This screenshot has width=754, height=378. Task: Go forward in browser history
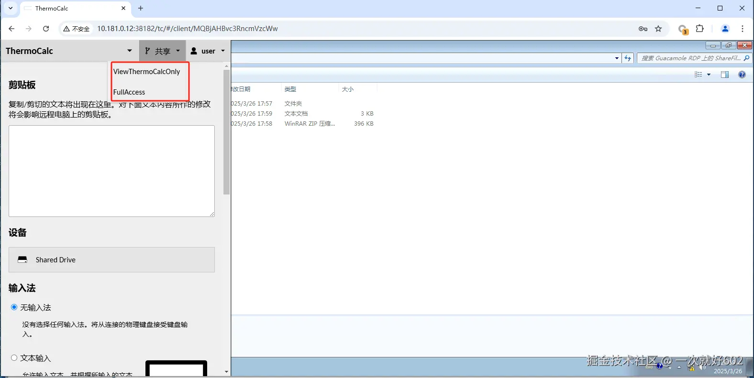pyautogui.click(x=29, y=29)
